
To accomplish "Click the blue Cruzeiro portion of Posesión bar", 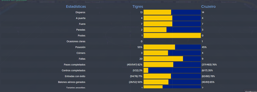I will 188,47.
